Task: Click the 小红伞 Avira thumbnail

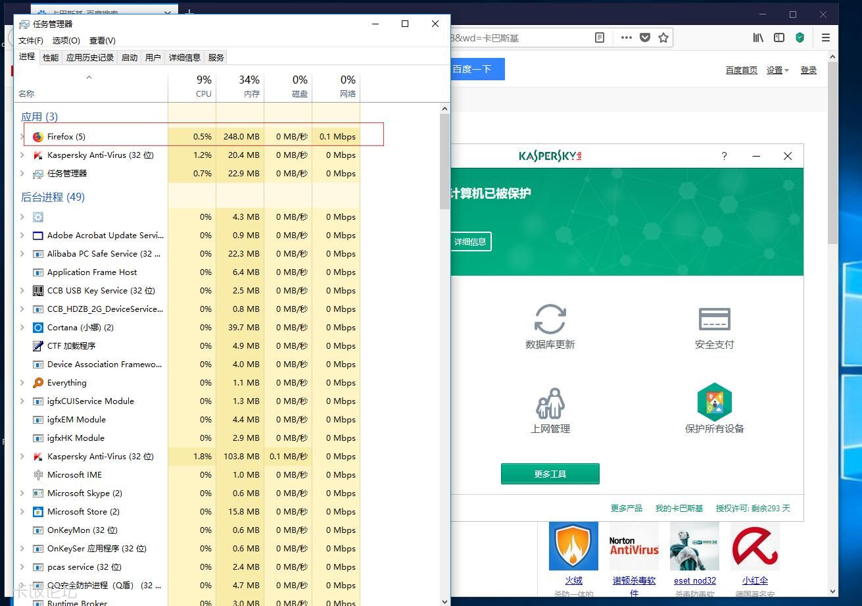Action: (x=755, y=546)
